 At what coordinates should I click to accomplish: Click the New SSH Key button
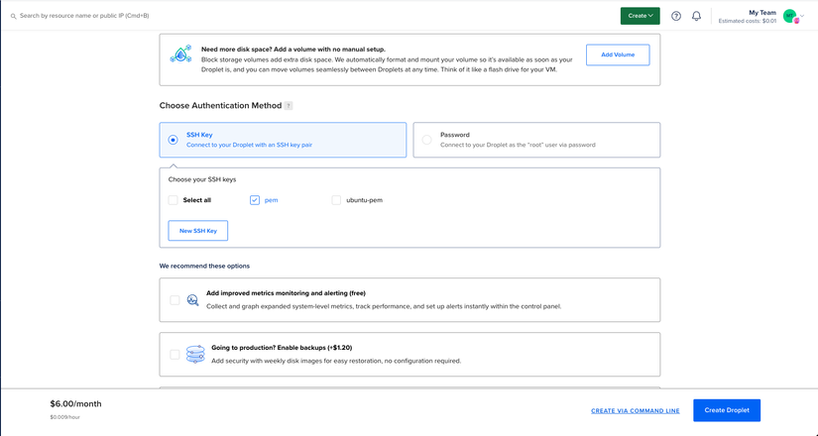[x=198, y=230]
